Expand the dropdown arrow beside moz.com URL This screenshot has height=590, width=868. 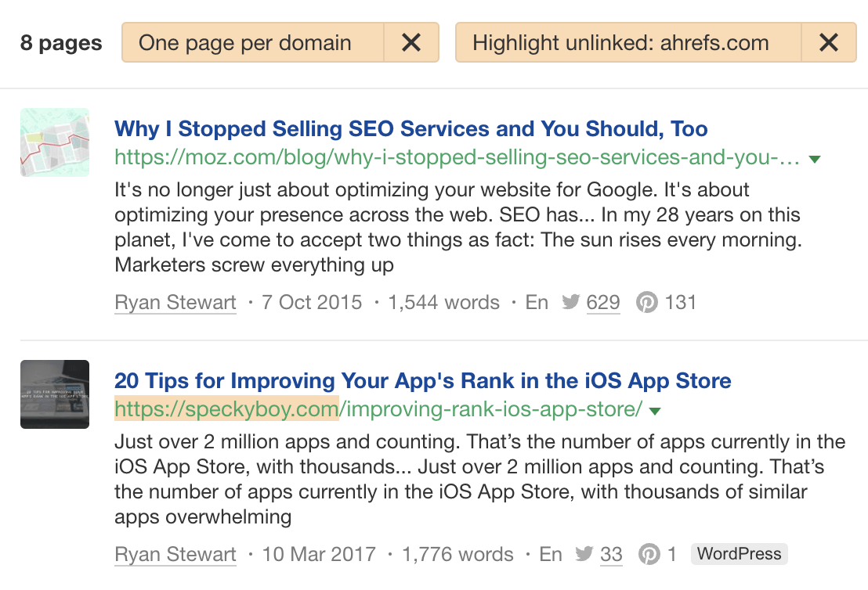[x=815, y=160]
